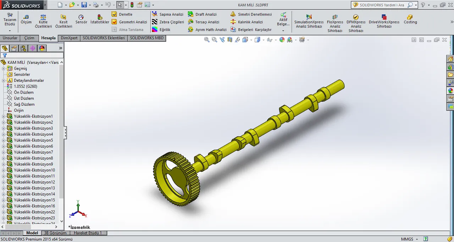
Task: Open the Hareket Etüdü 1 tab
Action: point(88,233)
